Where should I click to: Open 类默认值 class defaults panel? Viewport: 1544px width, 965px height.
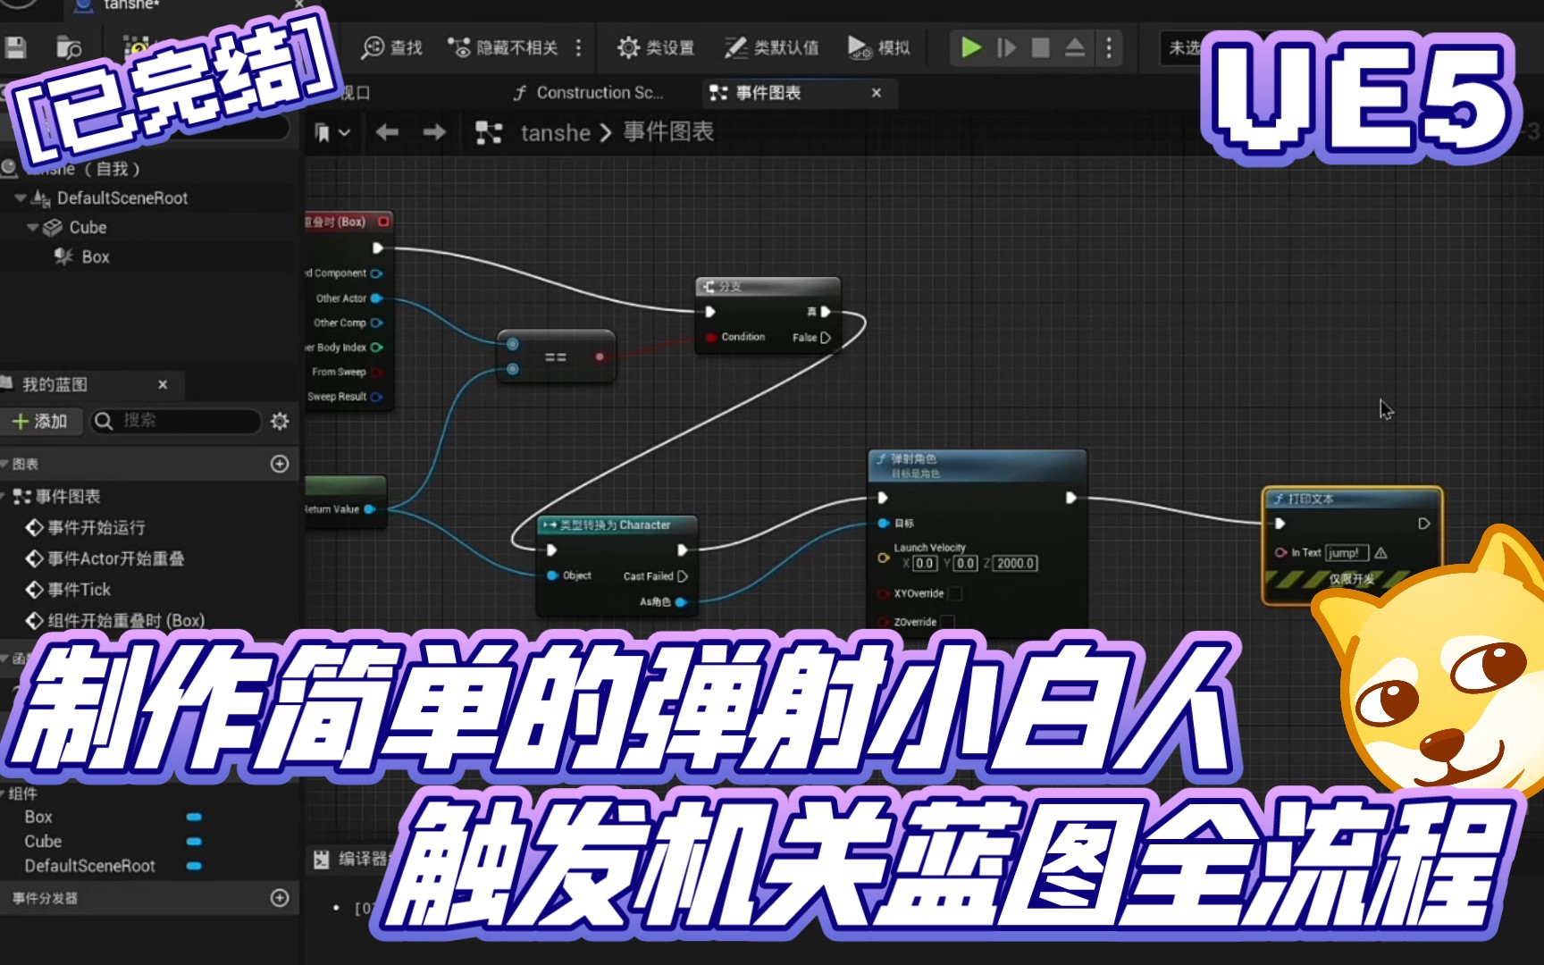(x=770, y=48)
